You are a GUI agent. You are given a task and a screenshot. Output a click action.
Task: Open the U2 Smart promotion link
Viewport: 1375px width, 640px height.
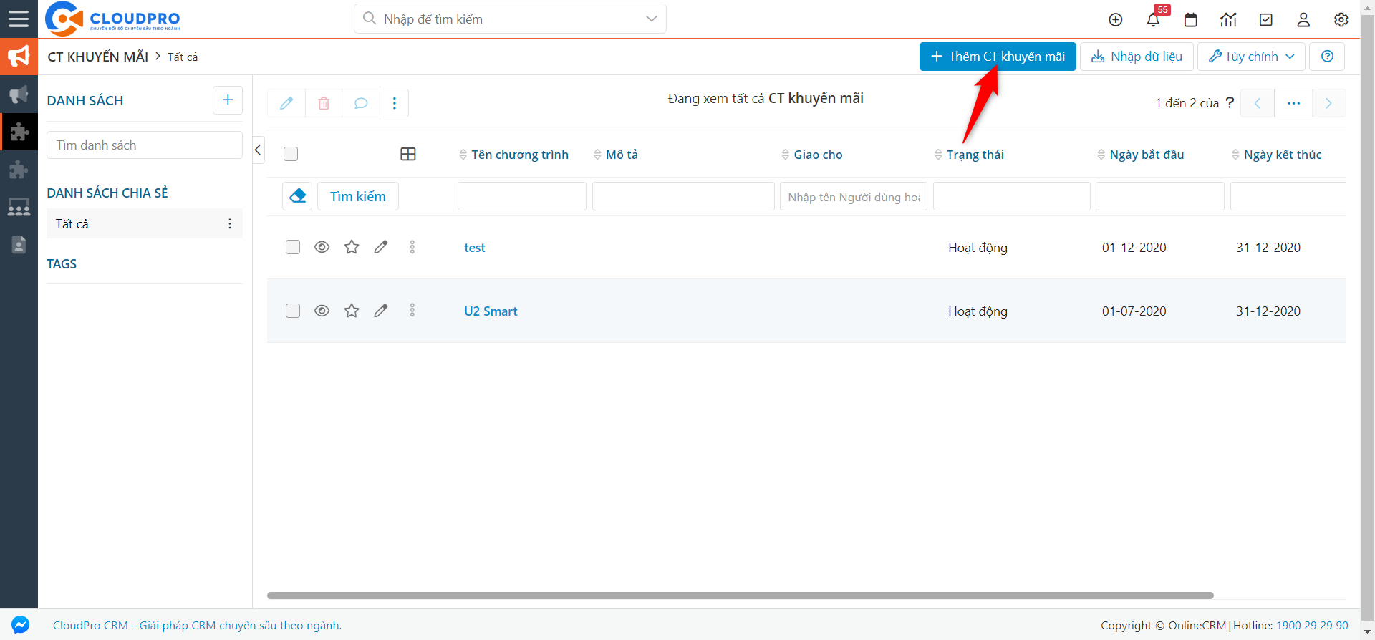pyautogui.click(x=491, y=311)
